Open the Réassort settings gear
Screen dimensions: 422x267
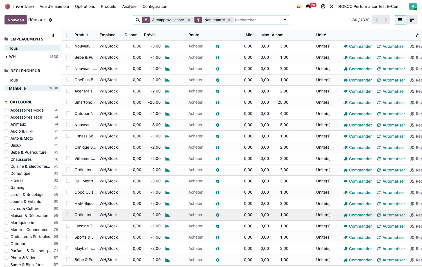tap(51, 20)
